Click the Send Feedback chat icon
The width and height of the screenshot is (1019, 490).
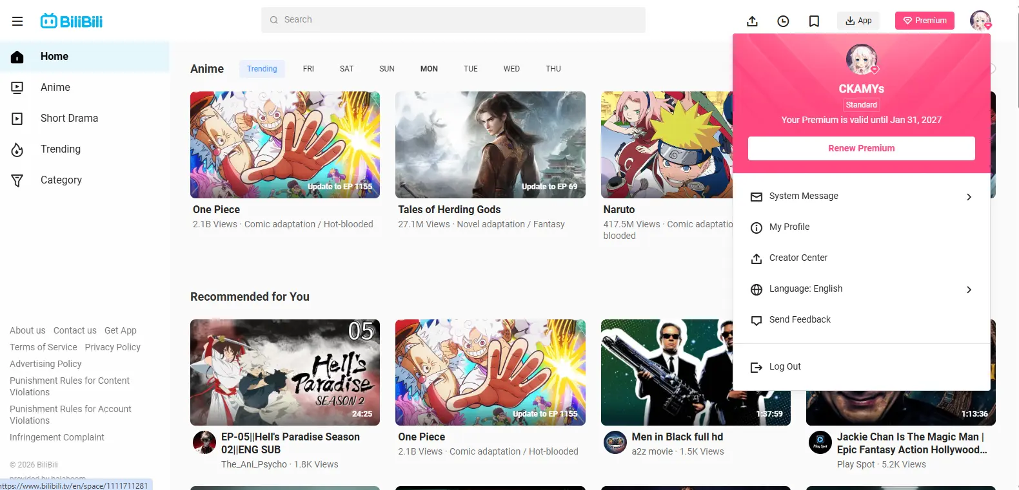757,320
